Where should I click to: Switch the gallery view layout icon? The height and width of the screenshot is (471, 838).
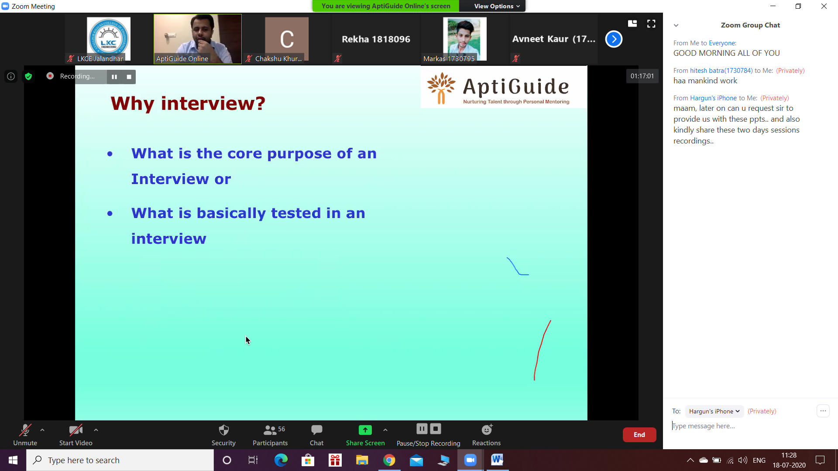coord(632,24)
